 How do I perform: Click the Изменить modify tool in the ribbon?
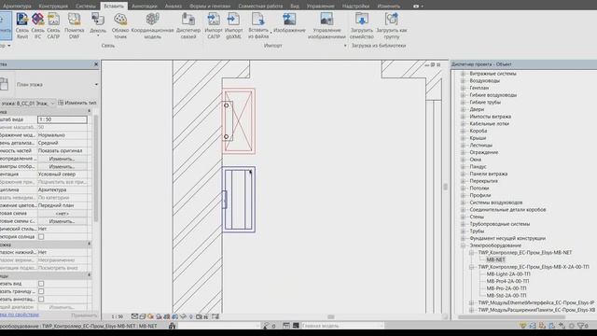[x=6, y=25]
